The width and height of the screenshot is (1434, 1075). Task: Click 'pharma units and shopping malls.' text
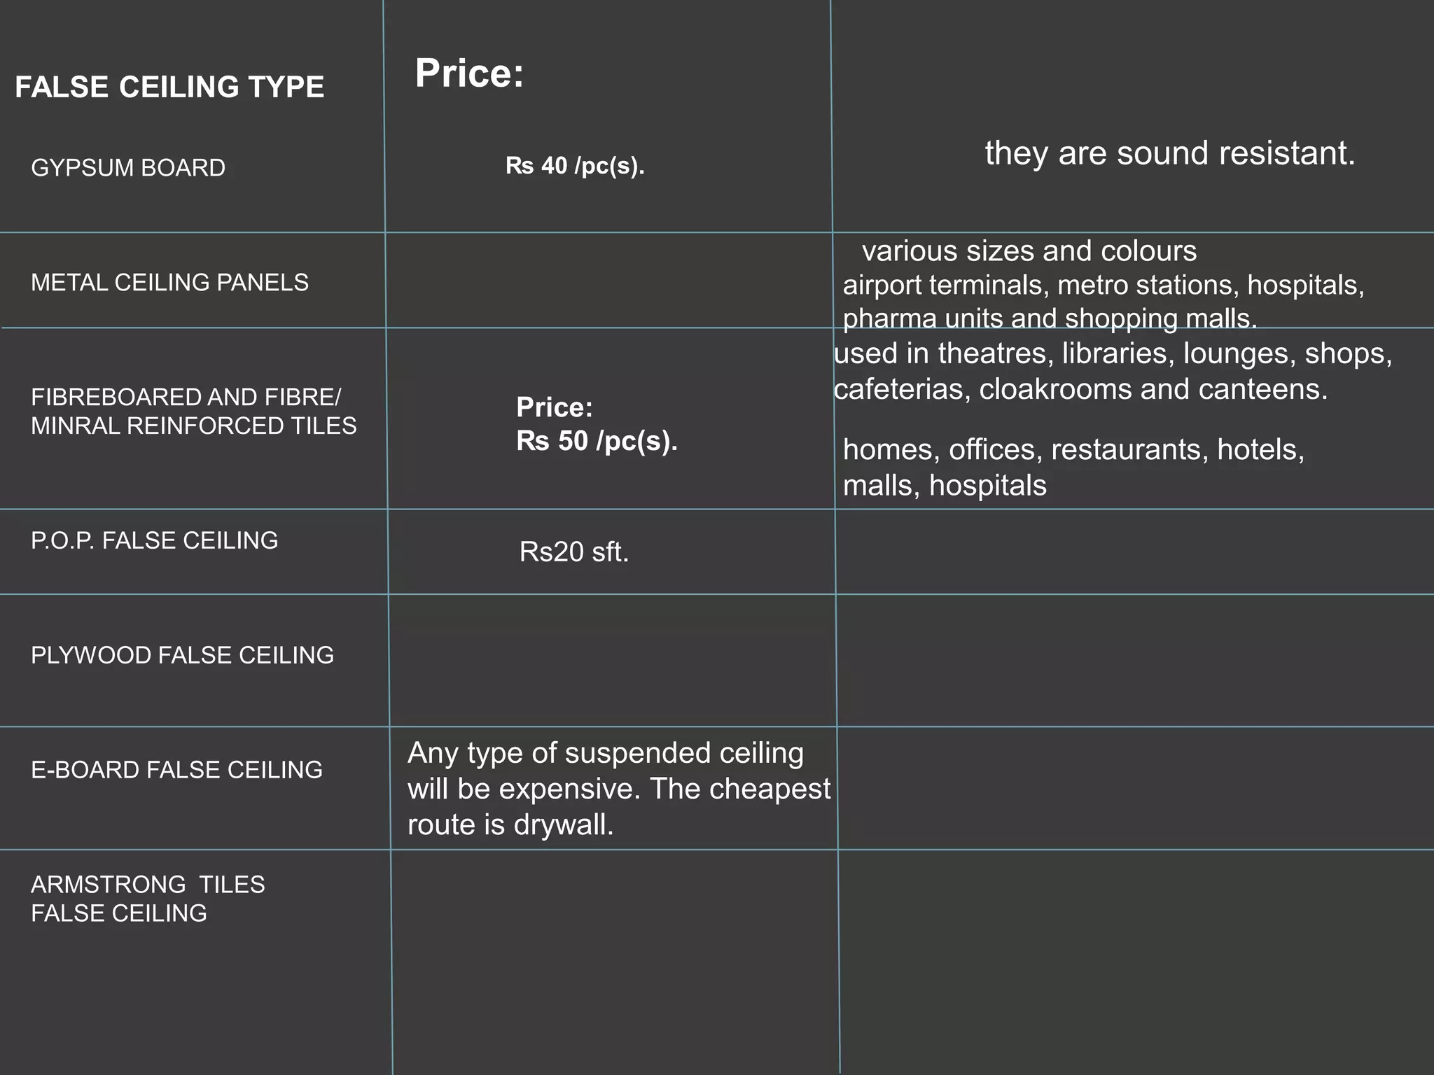tap(1050, 318)
